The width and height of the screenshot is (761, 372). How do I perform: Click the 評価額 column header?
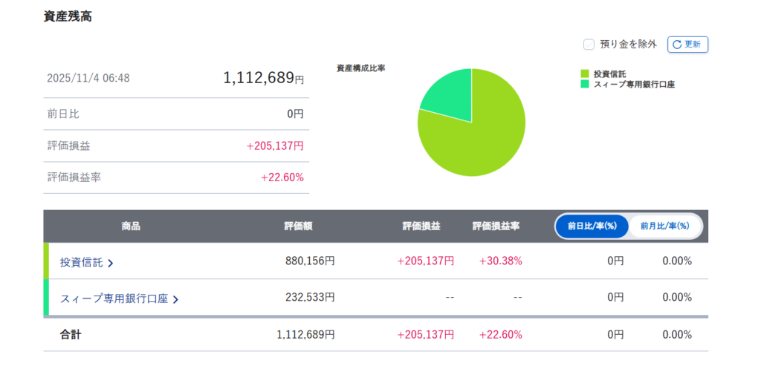[298, 226]
